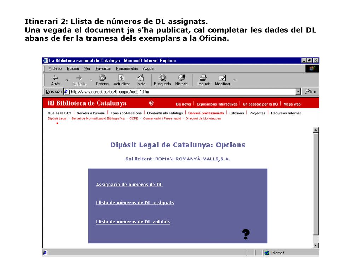
Task: Click the Ir a go button
Action: click(x=310, y=92)
